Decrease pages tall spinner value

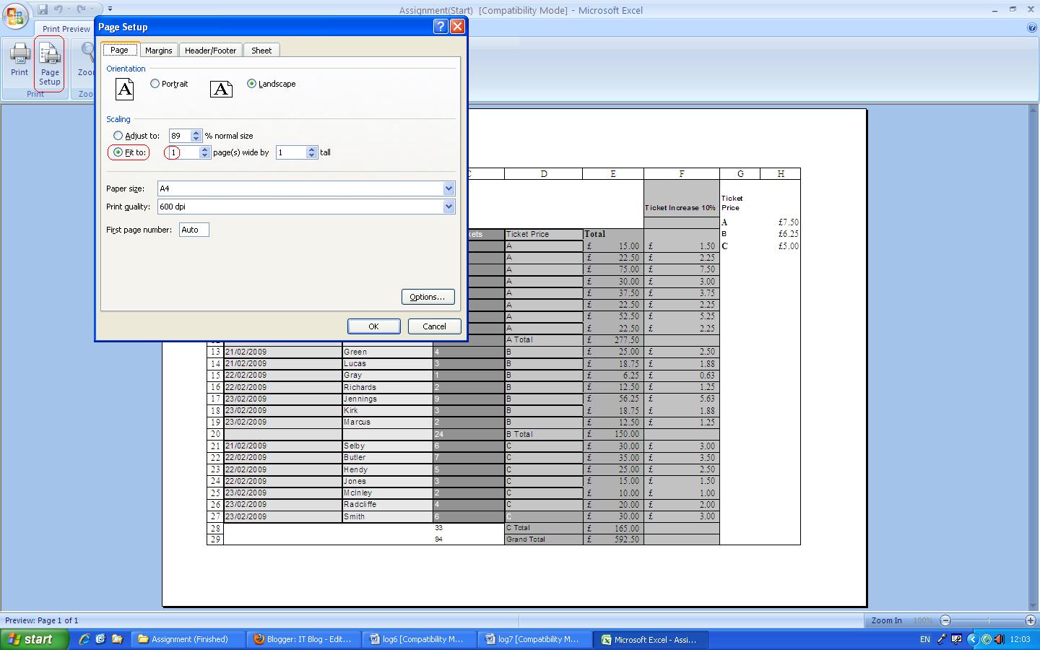pyautogui.click(x=312, y=155)
